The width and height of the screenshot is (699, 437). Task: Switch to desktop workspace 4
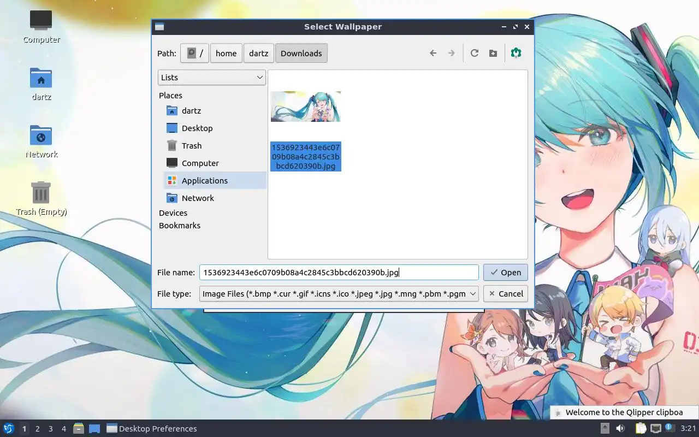point(64,429)
